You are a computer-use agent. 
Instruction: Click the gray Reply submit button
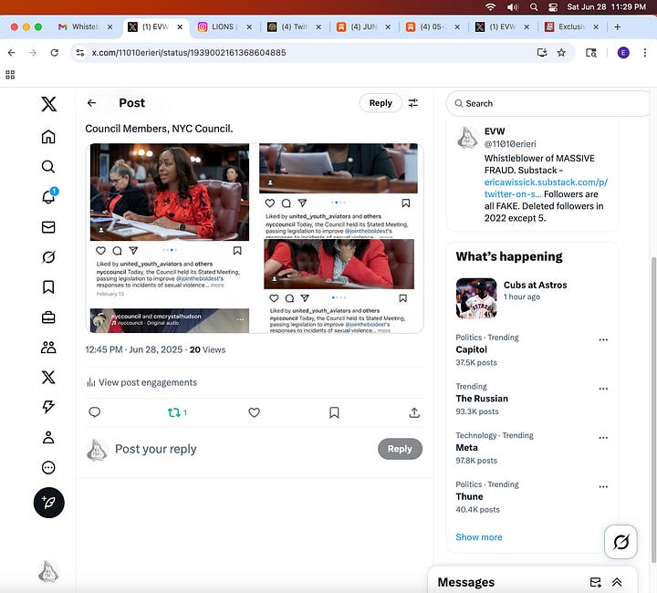(400, 449)
